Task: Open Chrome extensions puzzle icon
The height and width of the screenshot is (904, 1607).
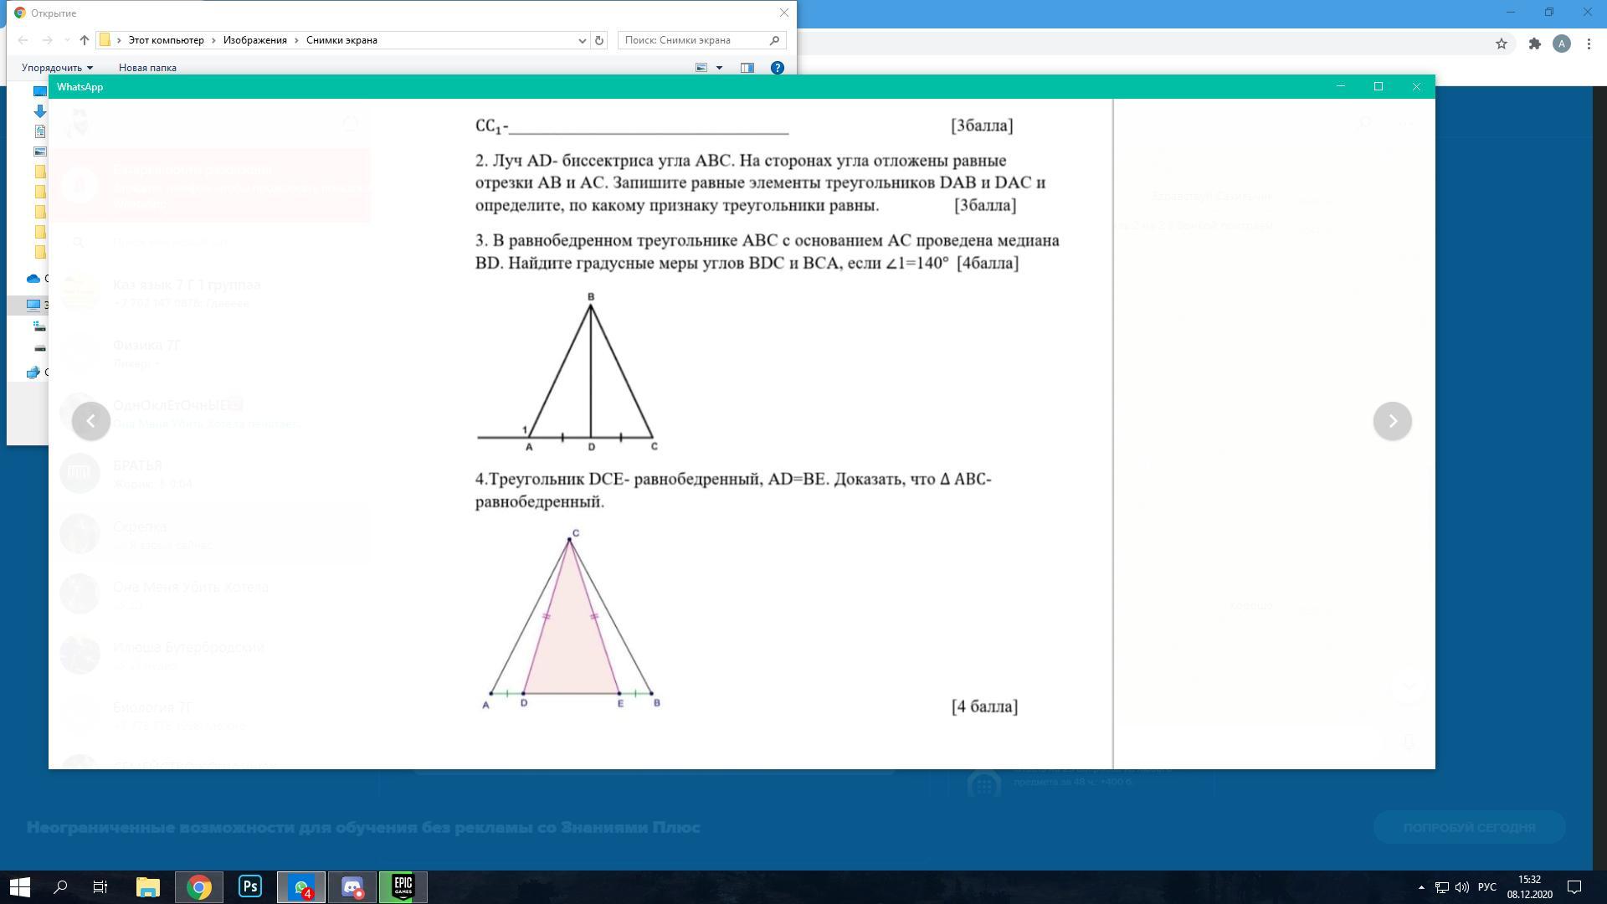Action: pos(1534,44)
